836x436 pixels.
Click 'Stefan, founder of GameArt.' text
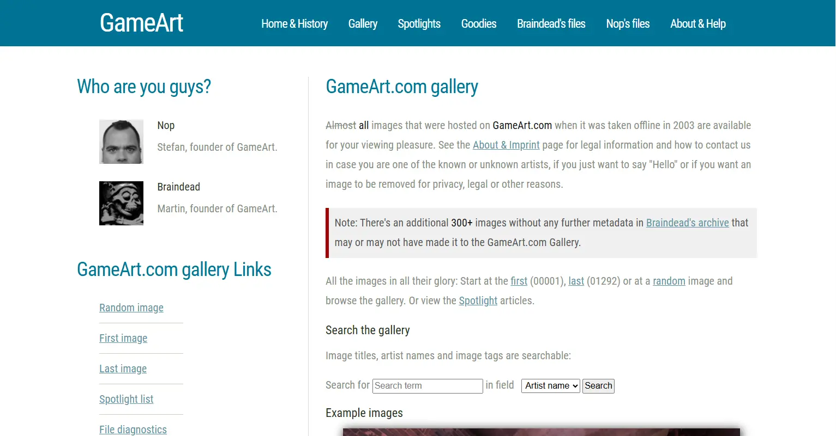click(x=217, y=147)
